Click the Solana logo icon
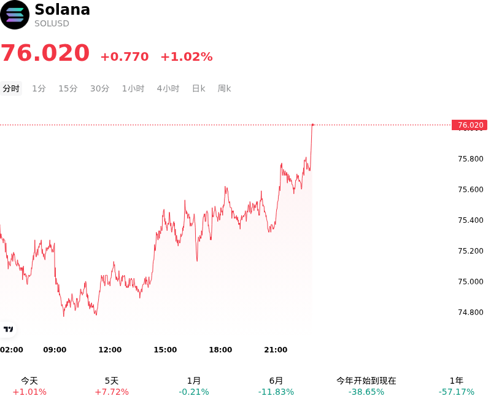 pyautogui.click(x=14, y=15)
